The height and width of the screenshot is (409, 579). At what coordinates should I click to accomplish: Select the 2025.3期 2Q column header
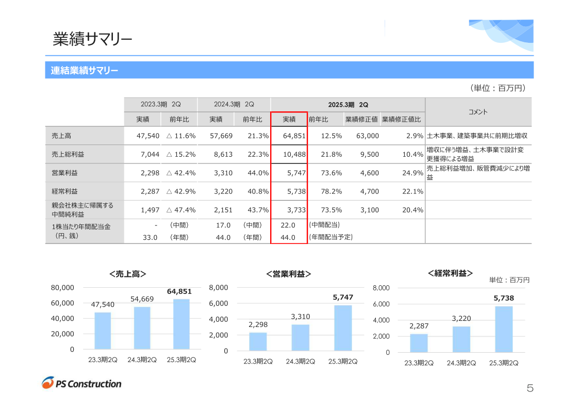coord(348,105)
